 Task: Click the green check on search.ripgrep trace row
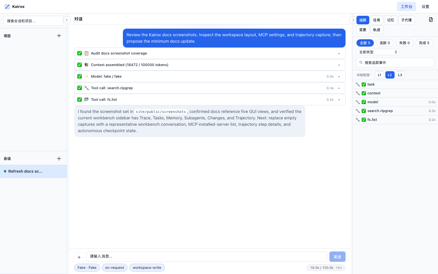(364, 111)
